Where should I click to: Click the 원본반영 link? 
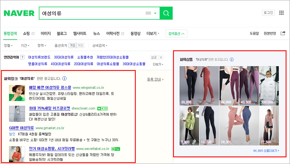(270, 33)
